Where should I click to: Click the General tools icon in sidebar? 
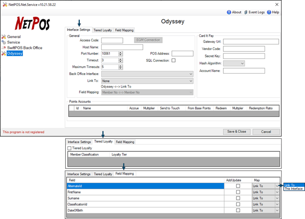tap(4, 37)
